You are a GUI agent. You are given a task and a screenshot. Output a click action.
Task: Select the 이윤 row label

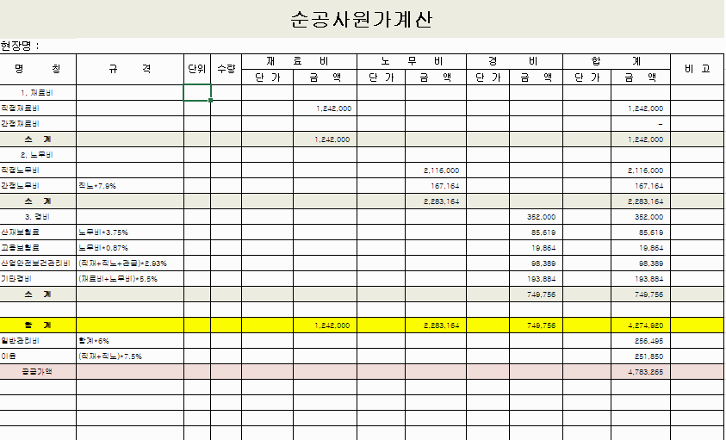pyautogui.click(x=9, y=356)
